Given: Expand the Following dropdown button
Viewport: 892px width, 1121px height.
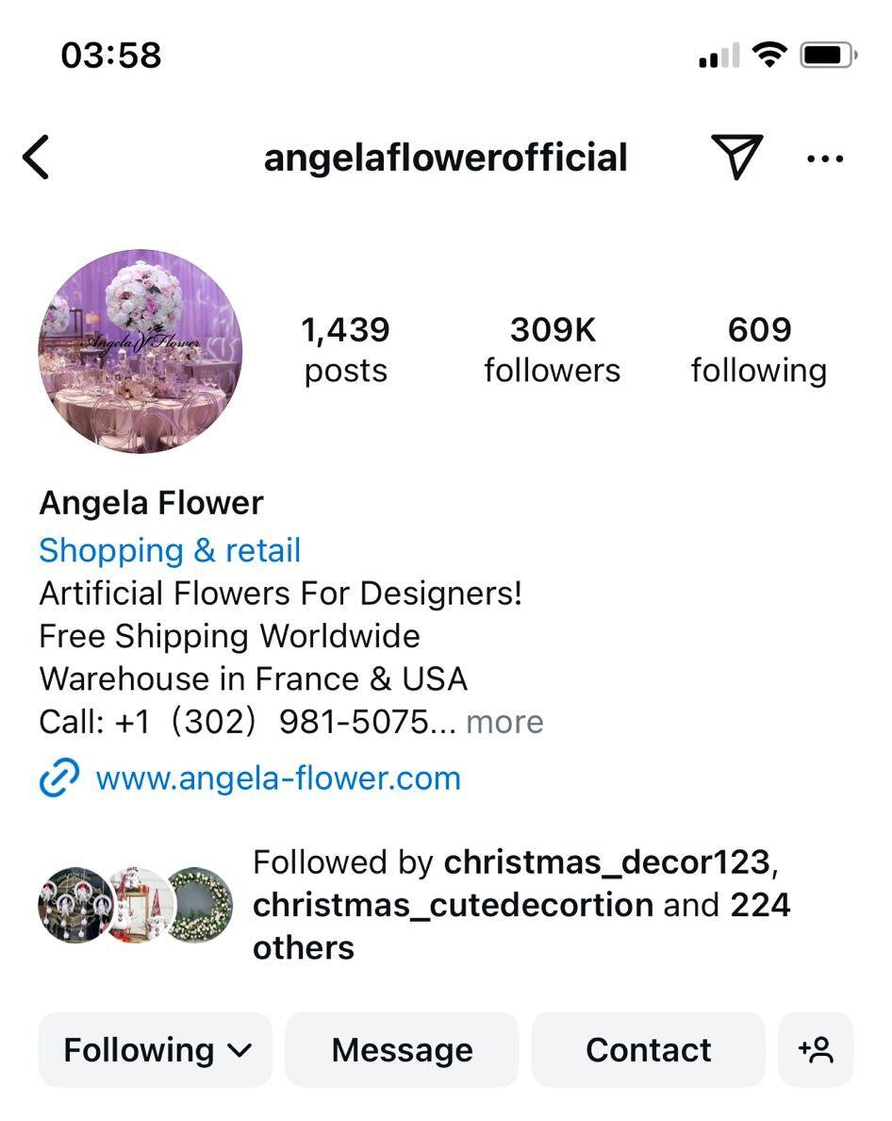Looking at the screenshot, I should point(156,1049).
